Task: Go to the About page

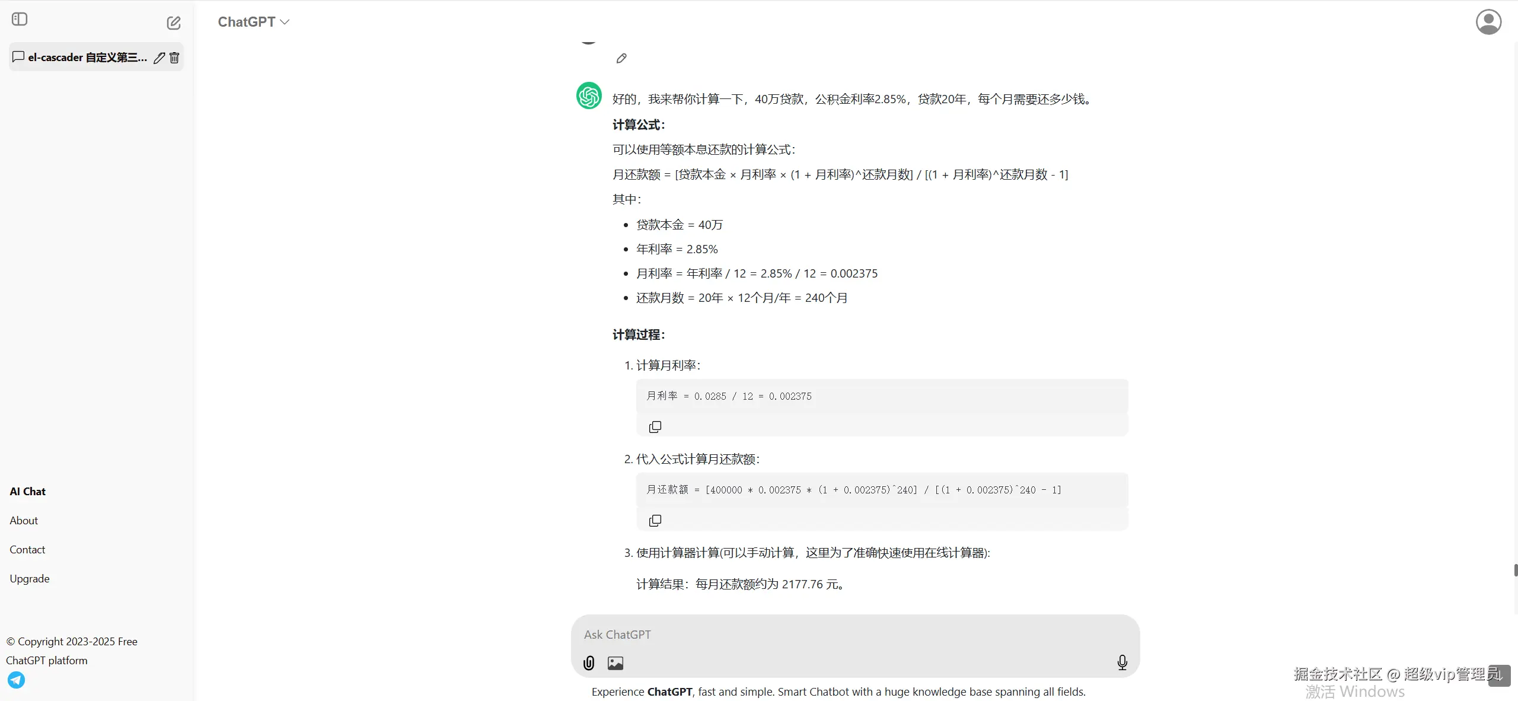Action: 24,521
